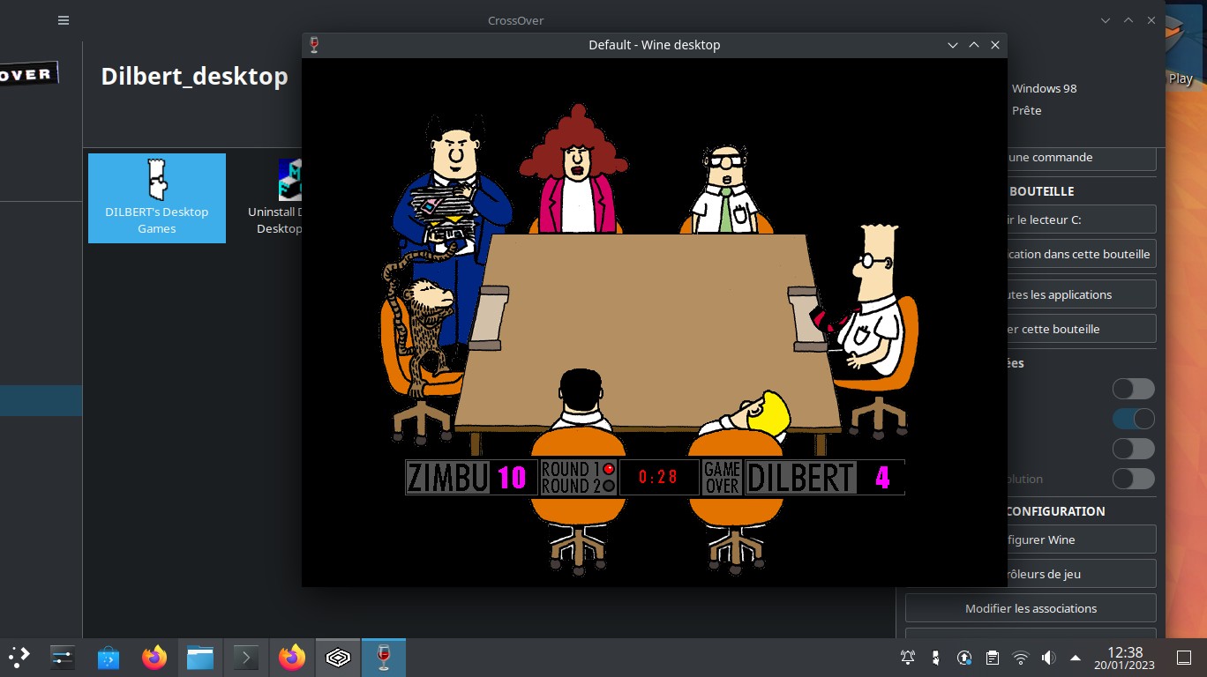The image size is (1207, 677).
Task: Click the show desktop button in taskbar
Action: (1184, 658)
